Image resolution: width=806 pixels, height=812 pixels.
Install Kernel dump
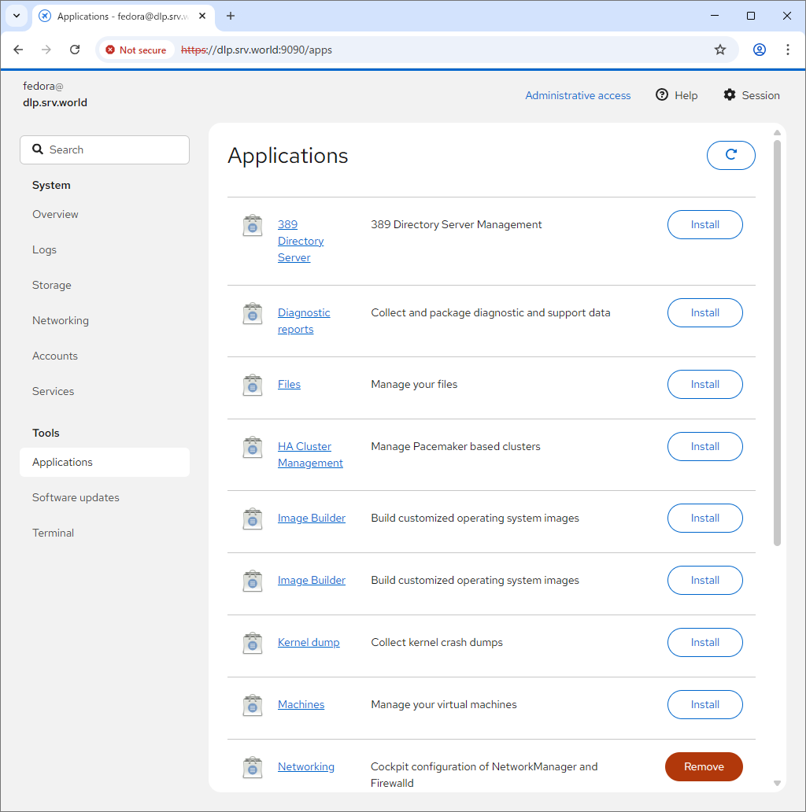(x=704, y=642)
